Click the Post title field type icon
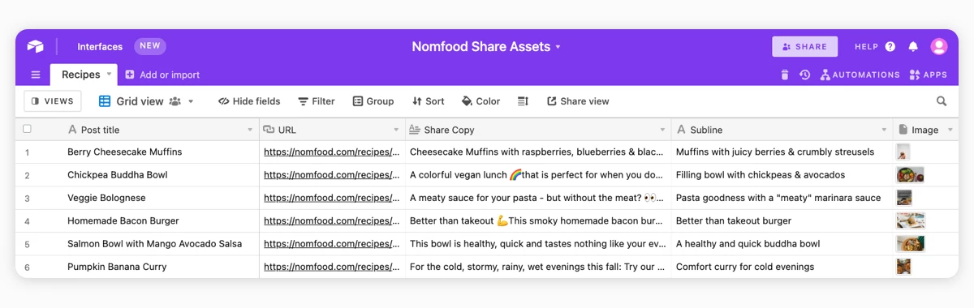The width and height of the screenshot is (974, 308). click(72, 130)
